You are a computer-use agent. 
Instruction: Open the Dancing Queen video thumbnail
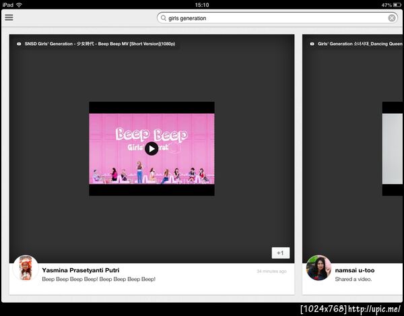pos(393,149)
